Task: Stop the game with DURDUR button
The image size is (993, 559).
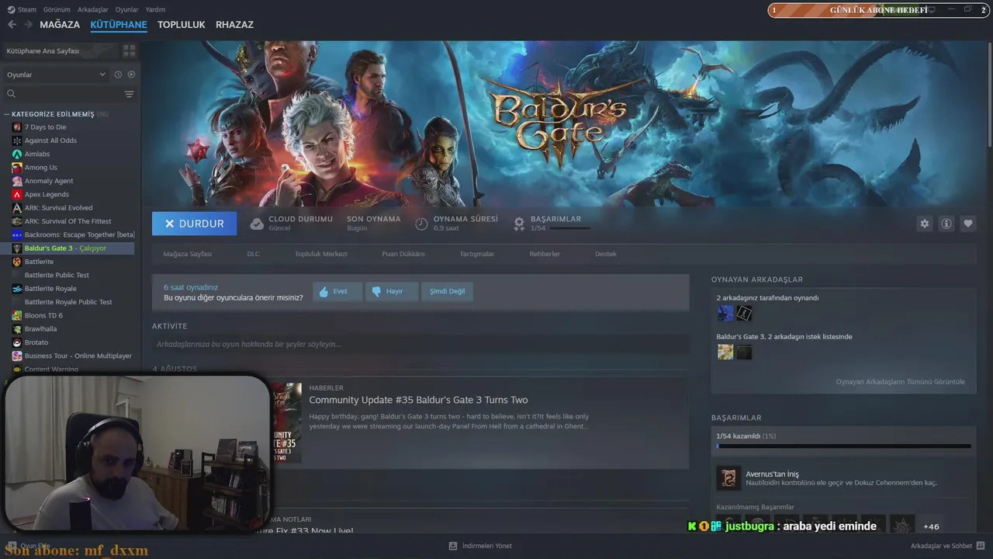Action: coord(195,224)
